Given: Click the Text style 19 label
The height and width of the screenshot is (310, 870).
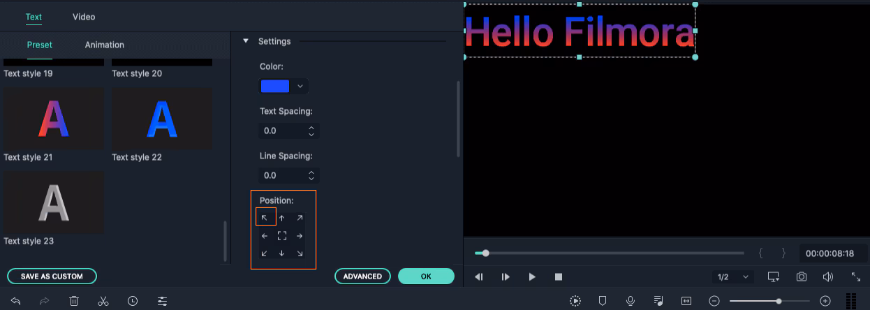Looking at the screenshot, I should pos(29,73).
